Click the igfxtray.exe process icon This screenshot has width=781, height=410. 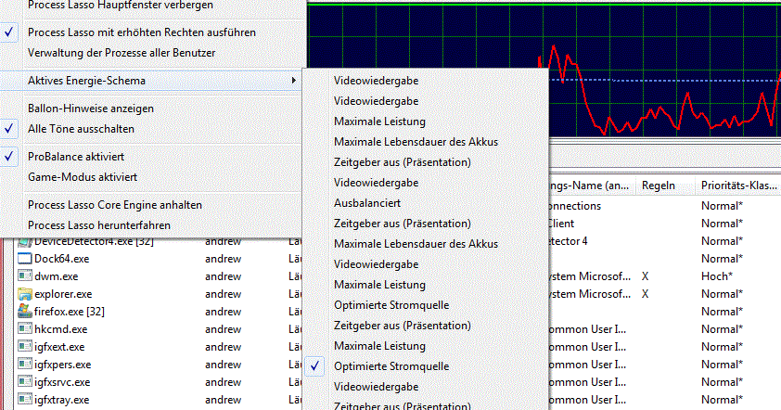[x=24, y=400]
